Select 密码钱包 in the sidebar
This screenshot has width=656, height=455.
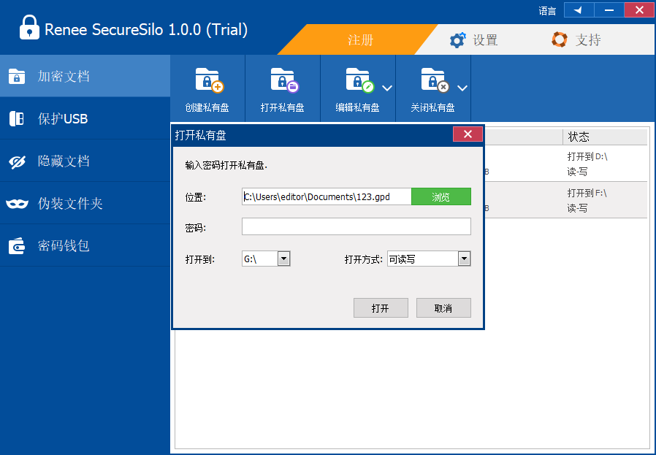click(x=85, y=245)
